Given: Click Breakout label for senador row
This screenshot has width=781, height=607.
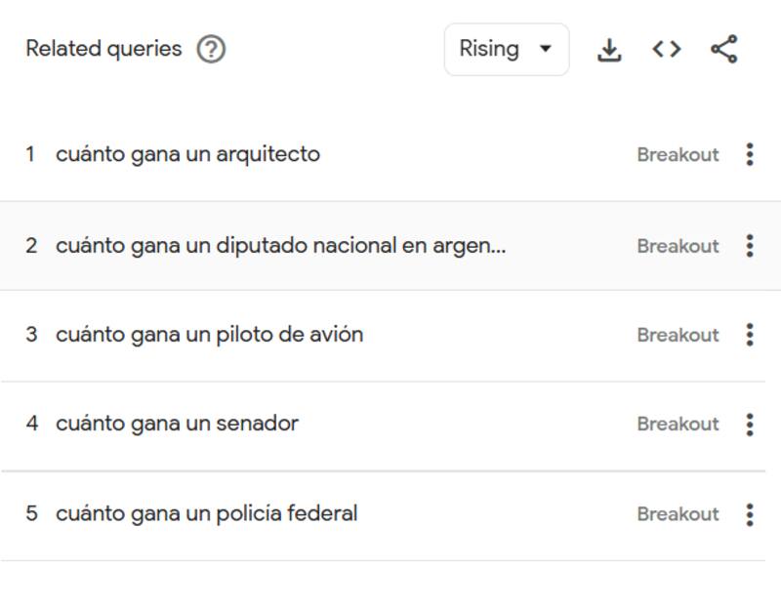Looking at the screenshot, I should tap(678, 424).
